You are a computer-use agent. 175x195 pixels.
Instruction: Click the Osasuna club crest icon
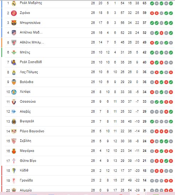pyautogui.click(x=14, y=102)
